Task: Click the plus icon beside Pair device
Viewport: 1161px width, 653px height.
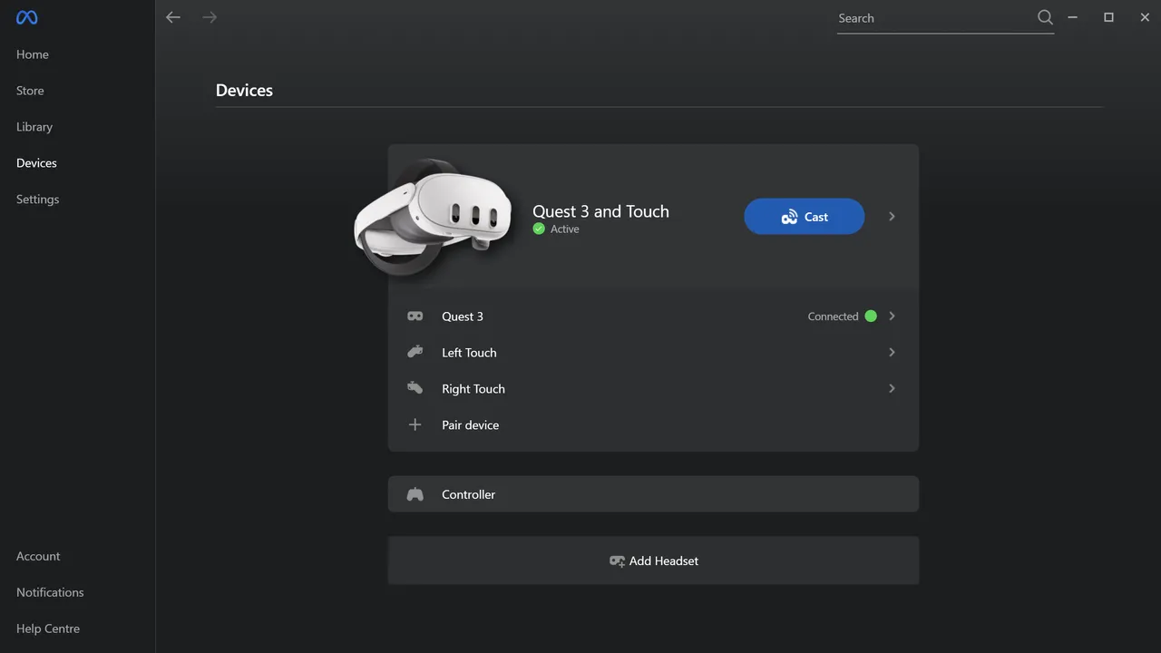Action: [x=415, y=424]
